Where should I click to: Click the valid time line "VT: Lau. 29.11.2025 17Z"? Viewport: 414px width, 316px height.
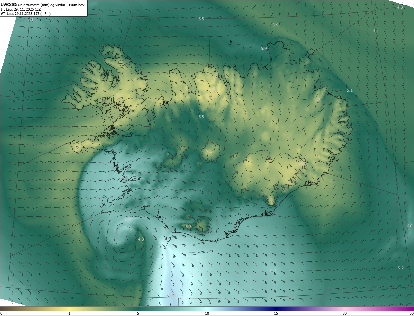point(20,14)
